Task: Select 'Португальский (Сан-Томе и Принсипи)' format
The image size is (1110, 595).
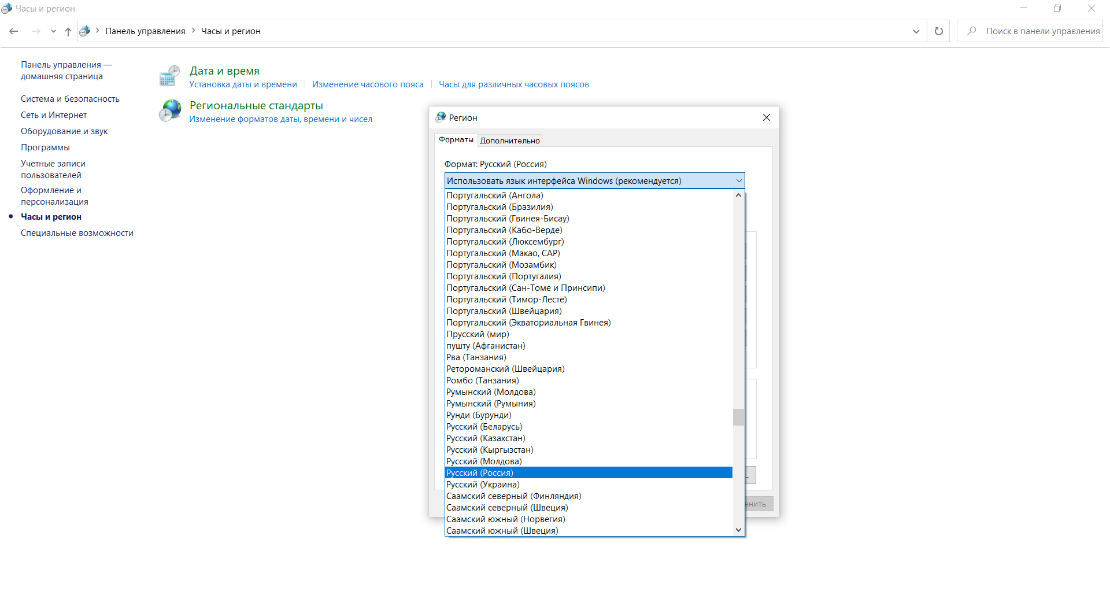Action: [589, 288]
